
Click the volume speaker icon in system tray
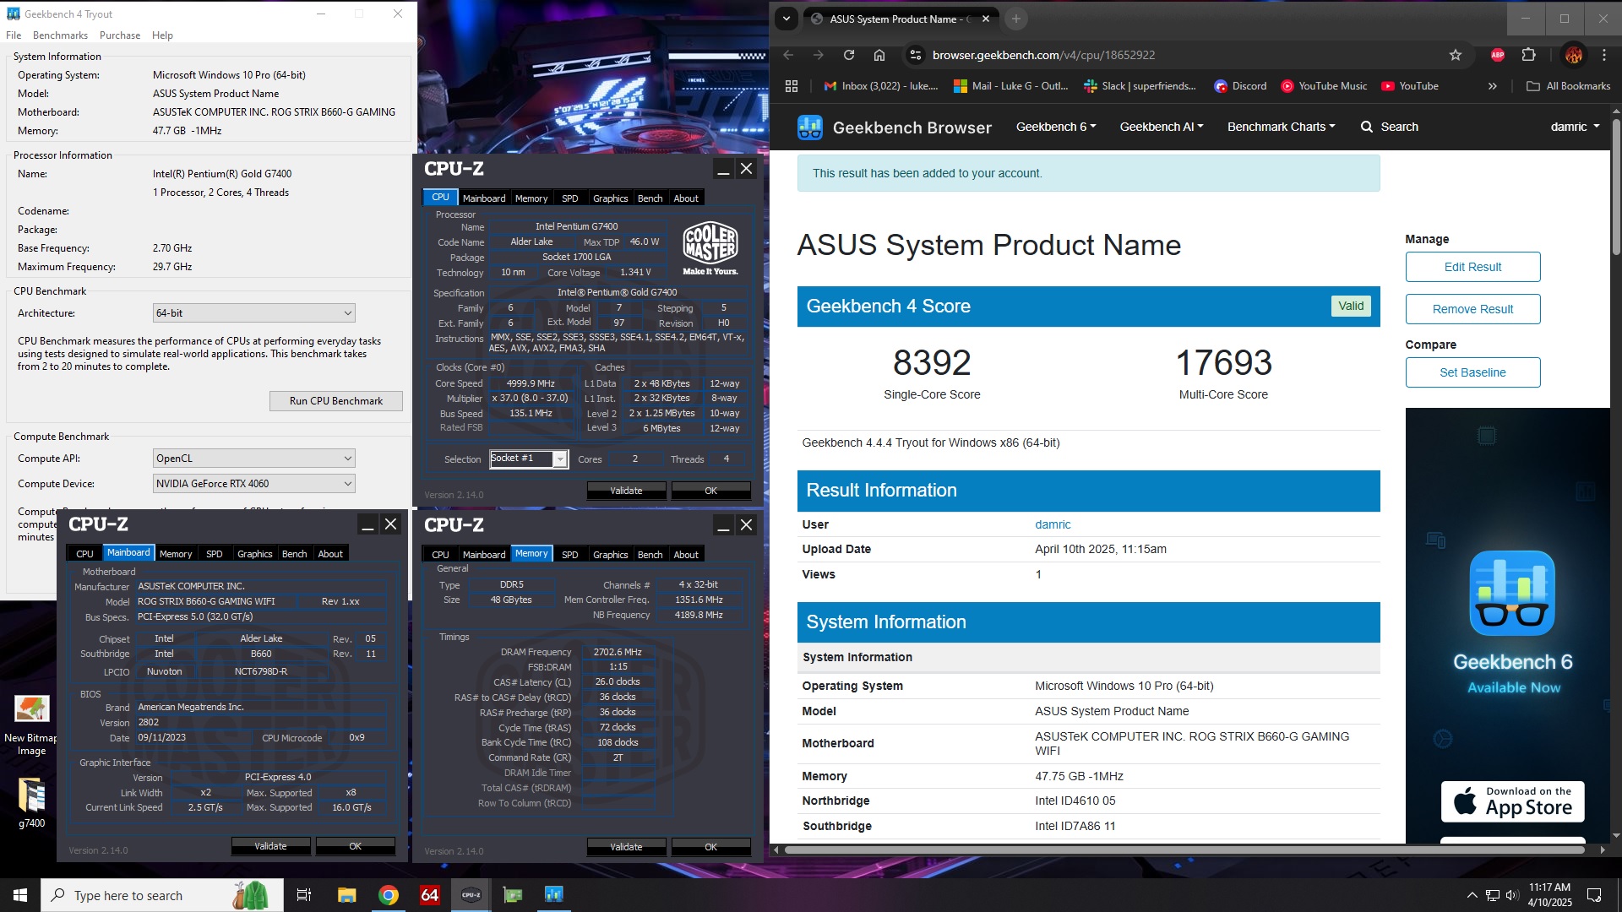click(x=1512, y=895)
